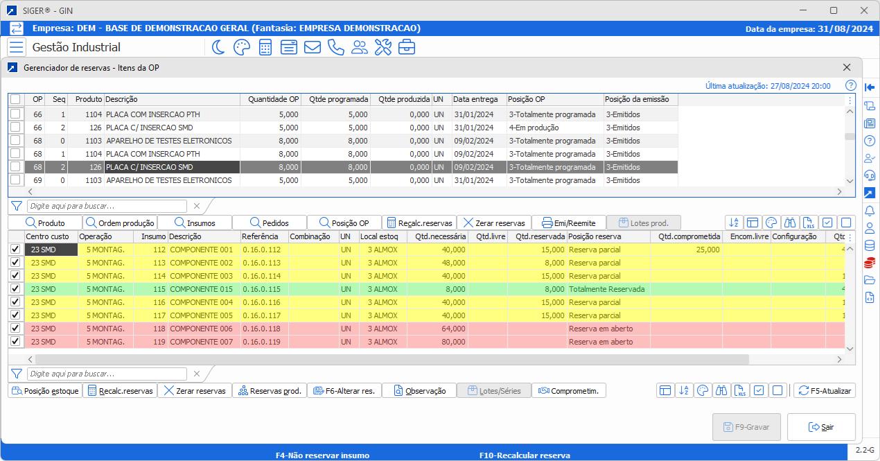Check the OP 66 PLACA C/ INSERCAO SMD row

[x=15, y=128]
